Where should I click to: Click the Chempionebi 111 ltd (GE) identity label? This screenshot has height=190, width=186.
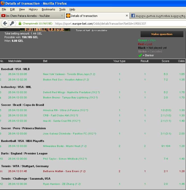tap(37, 23)
